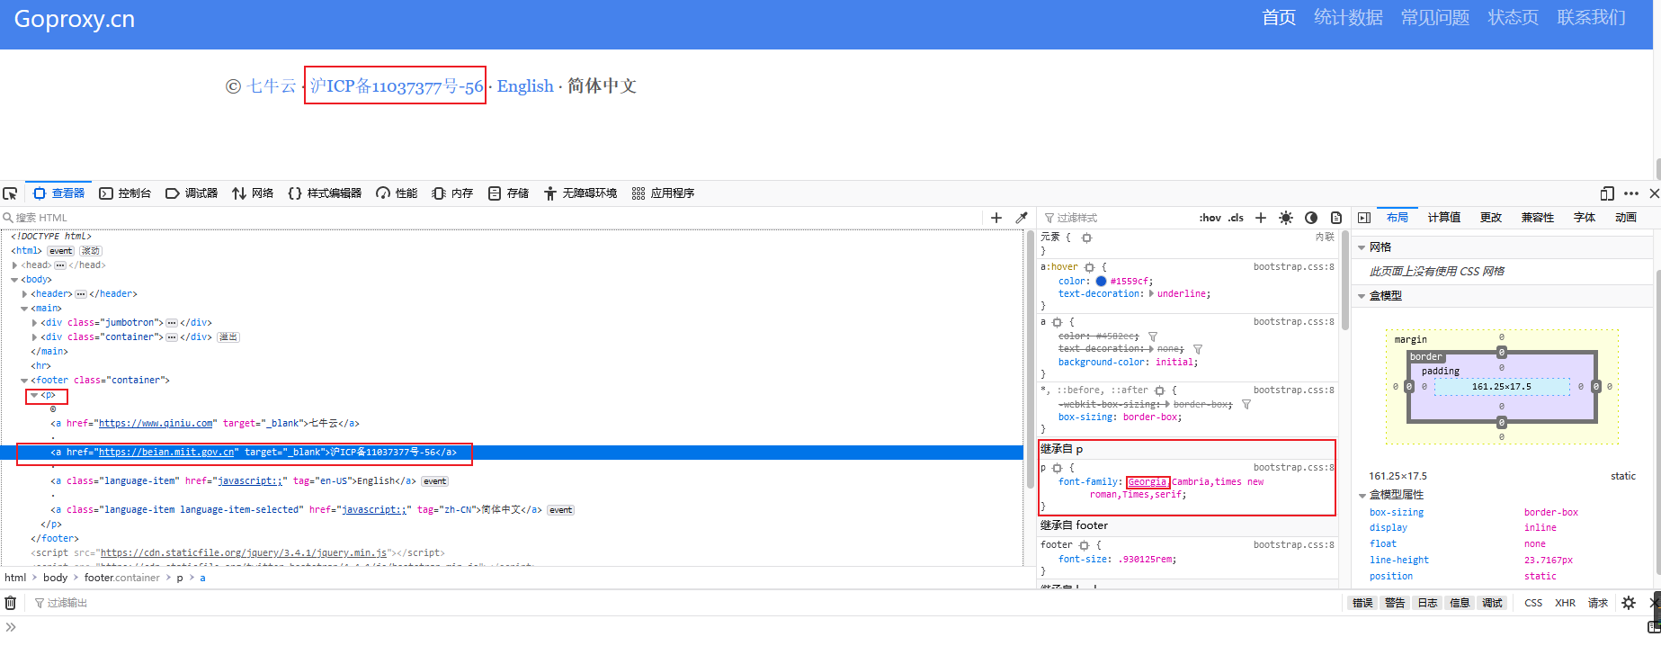Collapse the 盒模型 box model section

point(1362,296)
